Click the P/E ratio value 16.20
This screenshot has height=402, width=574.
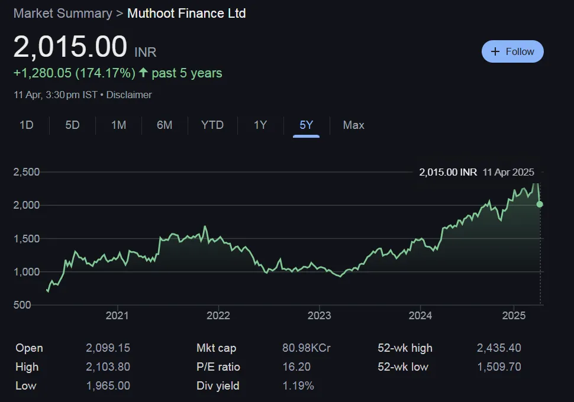pyautogui.click(x=296, y=367)
